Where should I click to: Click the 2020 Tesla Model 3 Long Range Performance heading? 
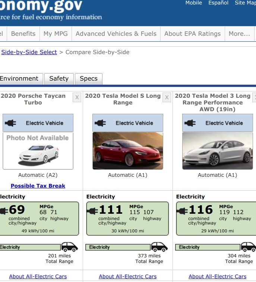213,103
